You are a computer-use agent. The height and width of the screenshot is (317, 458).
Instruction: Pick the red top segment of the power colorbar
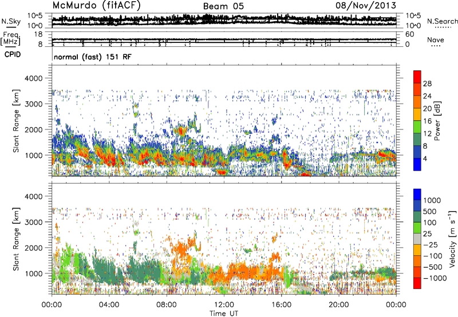click(417, 77)
